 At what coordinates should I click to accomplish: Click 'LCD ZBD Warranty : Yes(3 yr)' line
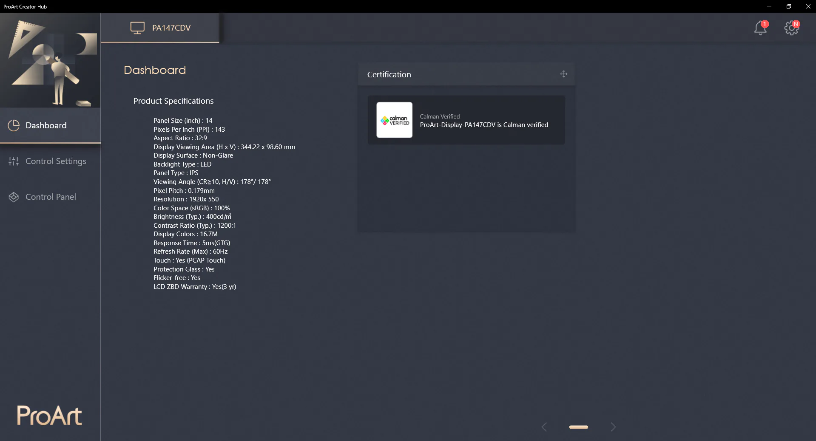click(195, 287)
